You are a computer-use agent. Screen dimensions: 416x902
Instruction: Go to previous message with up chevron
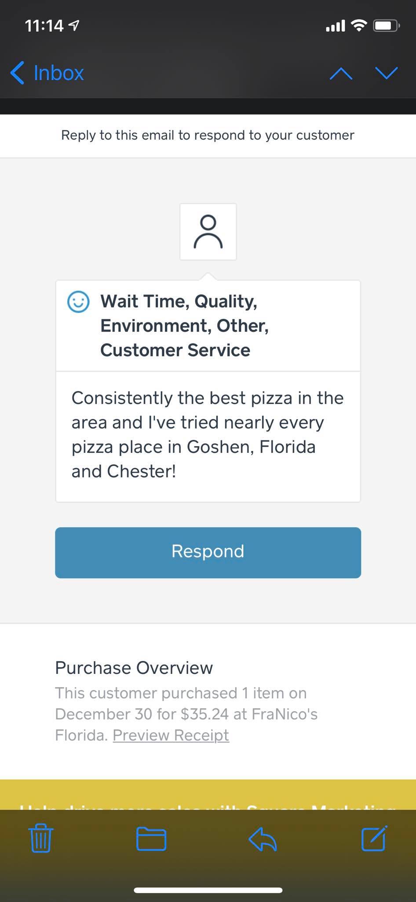[x=341, y=74]
